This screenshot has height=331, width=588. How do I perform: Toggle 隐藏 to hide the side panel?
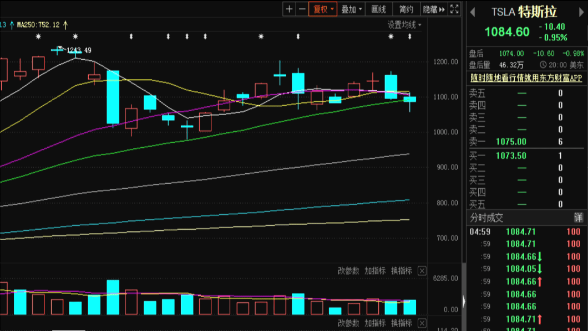pyautogui.click(x=434, y=9)
